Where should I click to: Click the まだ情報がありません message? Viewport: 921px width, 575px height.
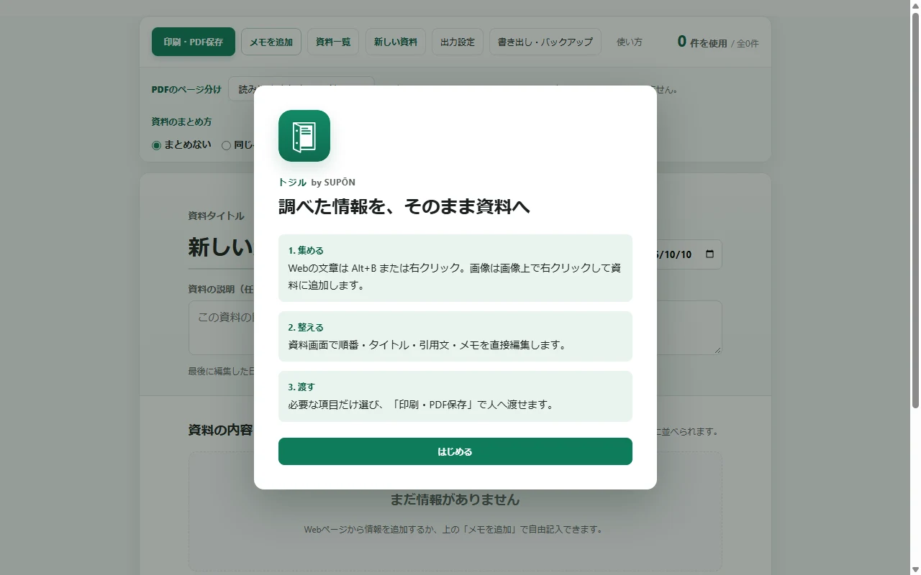click(x=455, y=499)
